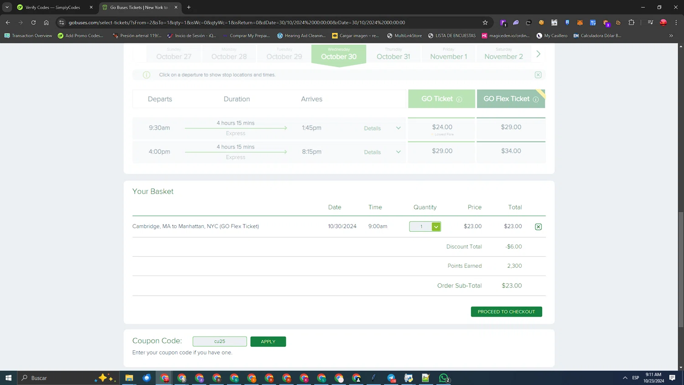Viewport: 684px width, 385px height.
Task: Remove Cambridge to Manhattan ticket from basket
Action: [538, 227]
